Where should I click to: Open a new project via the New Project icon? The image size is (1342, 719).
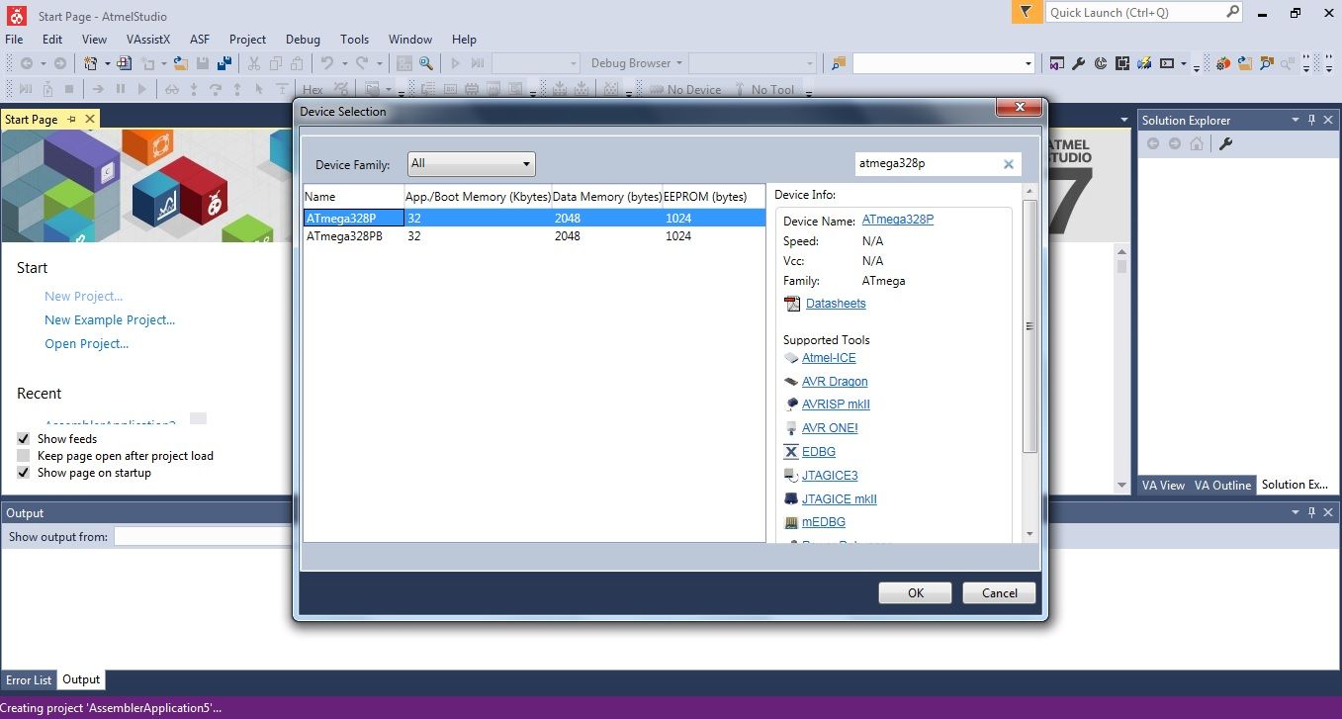[90, 62]
